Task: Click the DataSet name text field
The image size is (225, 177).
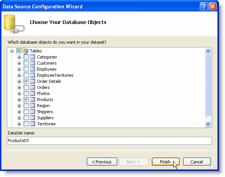Action: click(109, 141)
